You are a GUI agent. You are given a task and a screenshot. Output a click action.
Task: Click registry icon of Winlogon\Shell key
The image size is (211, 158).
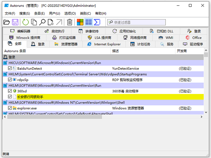(5, 102)
